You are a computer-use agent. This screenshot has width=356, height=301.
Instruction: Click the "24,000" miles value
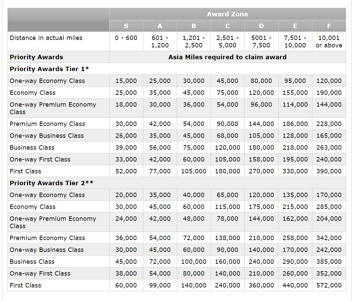(126, 218)
